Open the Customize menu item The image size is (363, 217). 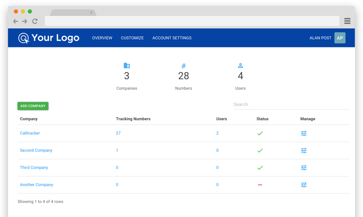tap(132, 38)
